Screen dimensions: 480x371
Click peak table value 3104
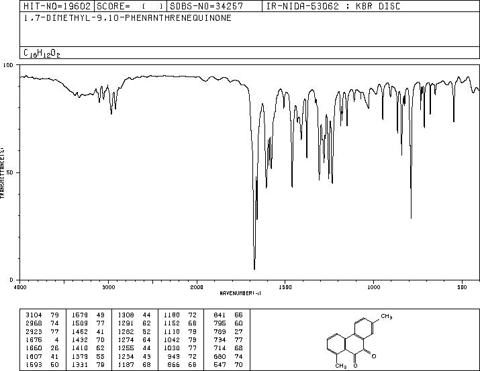34,315
